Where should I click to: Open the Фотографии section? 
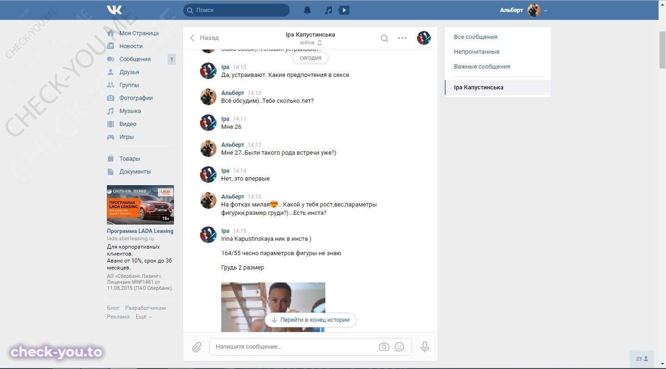pos(136,98)
